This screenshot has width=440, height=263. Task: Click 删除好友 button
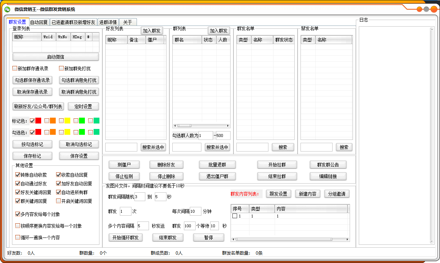pyautogui.click(x=166, y=165)
